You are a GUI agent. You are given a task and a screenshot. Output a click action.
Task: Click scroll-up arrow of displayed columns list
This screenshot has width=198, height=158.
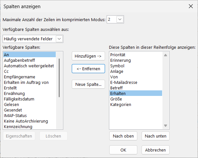click(x=165, y=55)
